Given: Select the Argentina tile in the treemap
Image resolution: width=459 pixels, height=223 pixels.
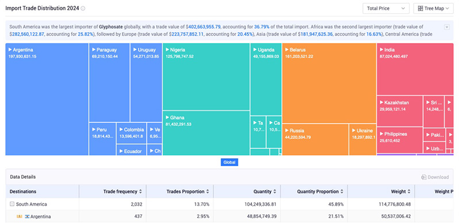Looking at the screenshot, I should (x=47, y=99).
